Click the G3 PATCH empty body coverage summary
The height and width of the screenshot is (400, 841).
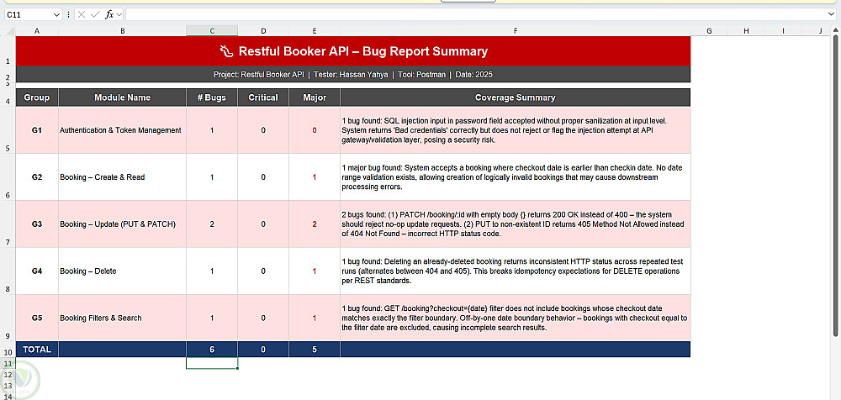pyautogui.click(x=516, y=224)
